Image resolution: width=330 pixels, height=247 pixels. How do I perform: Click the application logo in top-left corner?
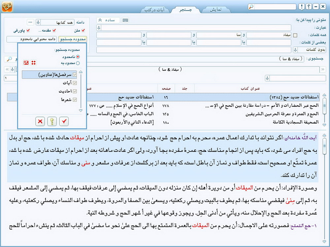(7, 7)
